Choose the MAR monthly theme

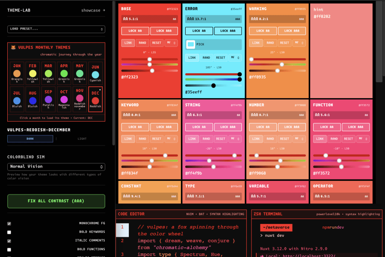(48, 73)
